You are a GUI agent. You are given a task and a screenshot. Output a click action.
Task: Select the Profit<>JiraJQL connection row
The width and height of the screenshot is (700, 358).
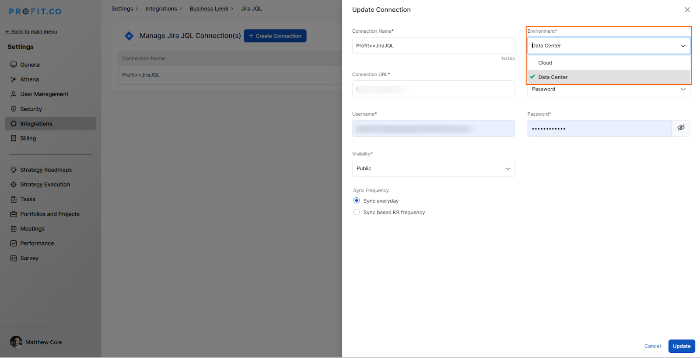coord(230,75)
